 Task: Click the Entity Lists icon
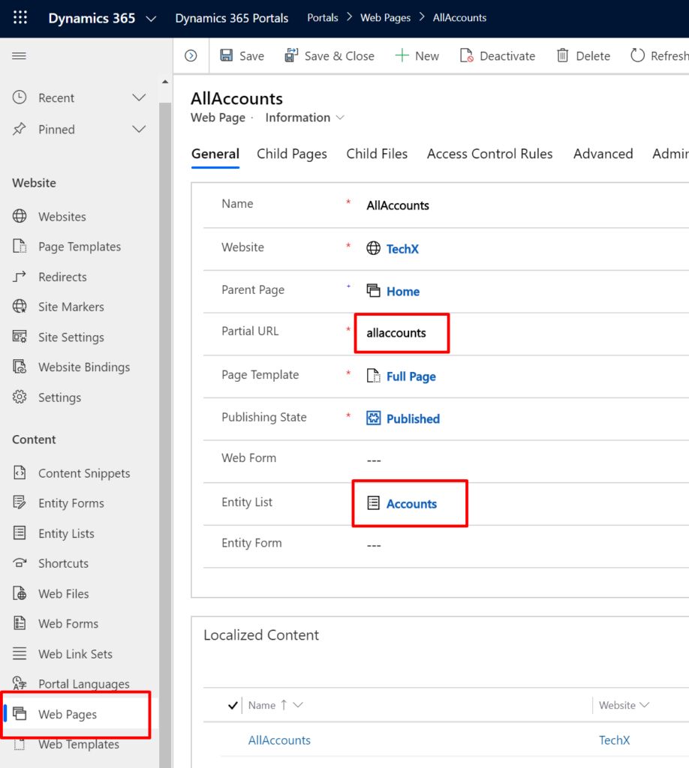coord(20,533)
